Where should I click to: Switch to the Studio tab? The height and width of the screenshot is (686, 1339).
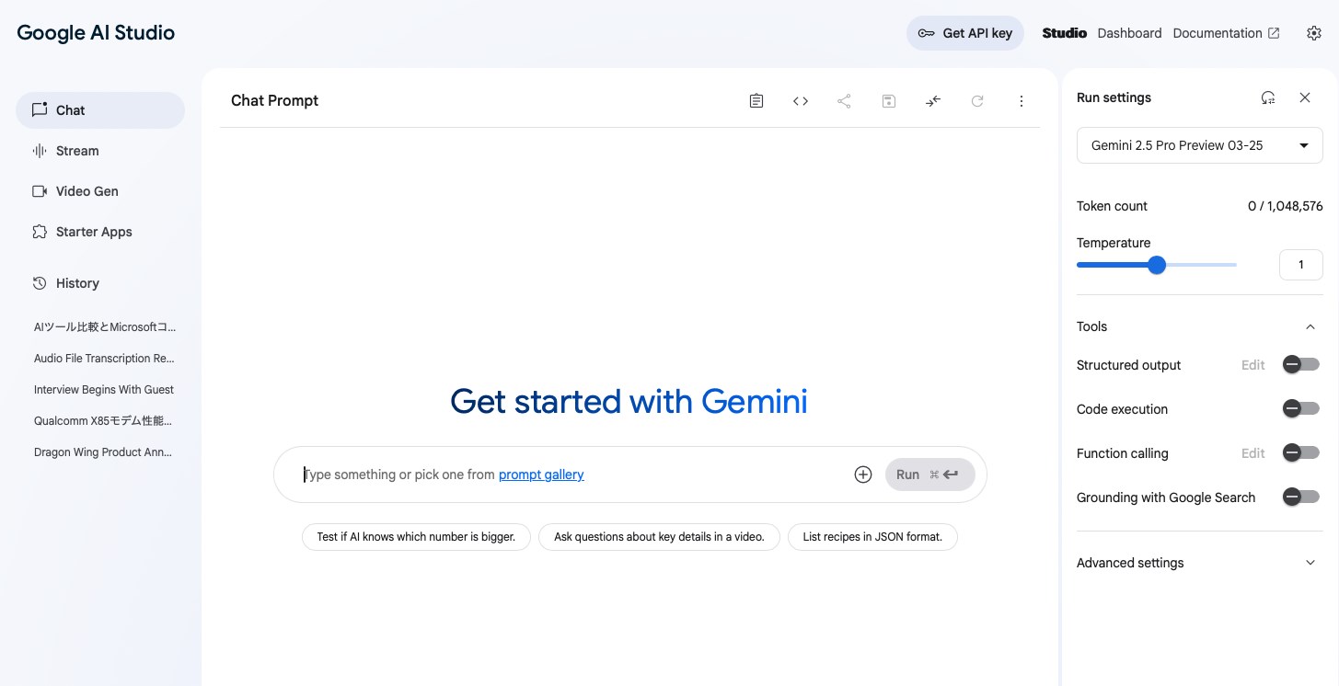click(x=1064, y=33)
